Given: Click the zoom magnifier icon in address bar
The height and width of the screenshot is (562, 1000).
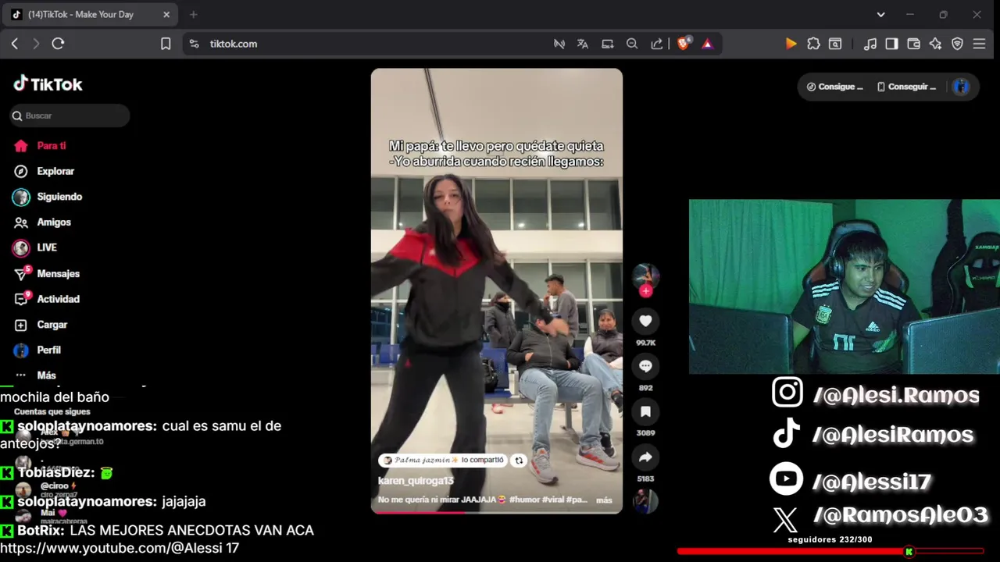Looking at the screenshot, I should click(632, 44).
